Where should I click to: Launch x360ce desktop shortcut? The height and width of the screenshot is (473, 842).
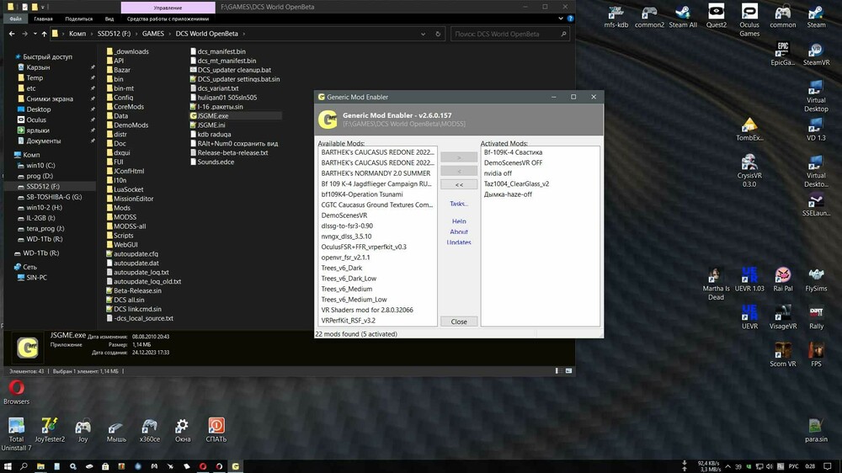coord(149,429)
